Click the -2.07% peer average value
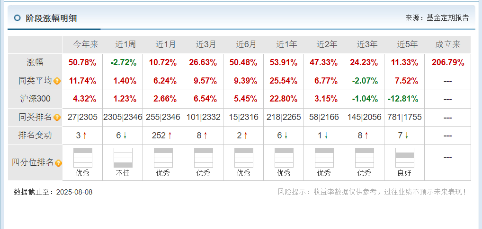The width and height of the screenshot is (482, 229). (365, 81)
